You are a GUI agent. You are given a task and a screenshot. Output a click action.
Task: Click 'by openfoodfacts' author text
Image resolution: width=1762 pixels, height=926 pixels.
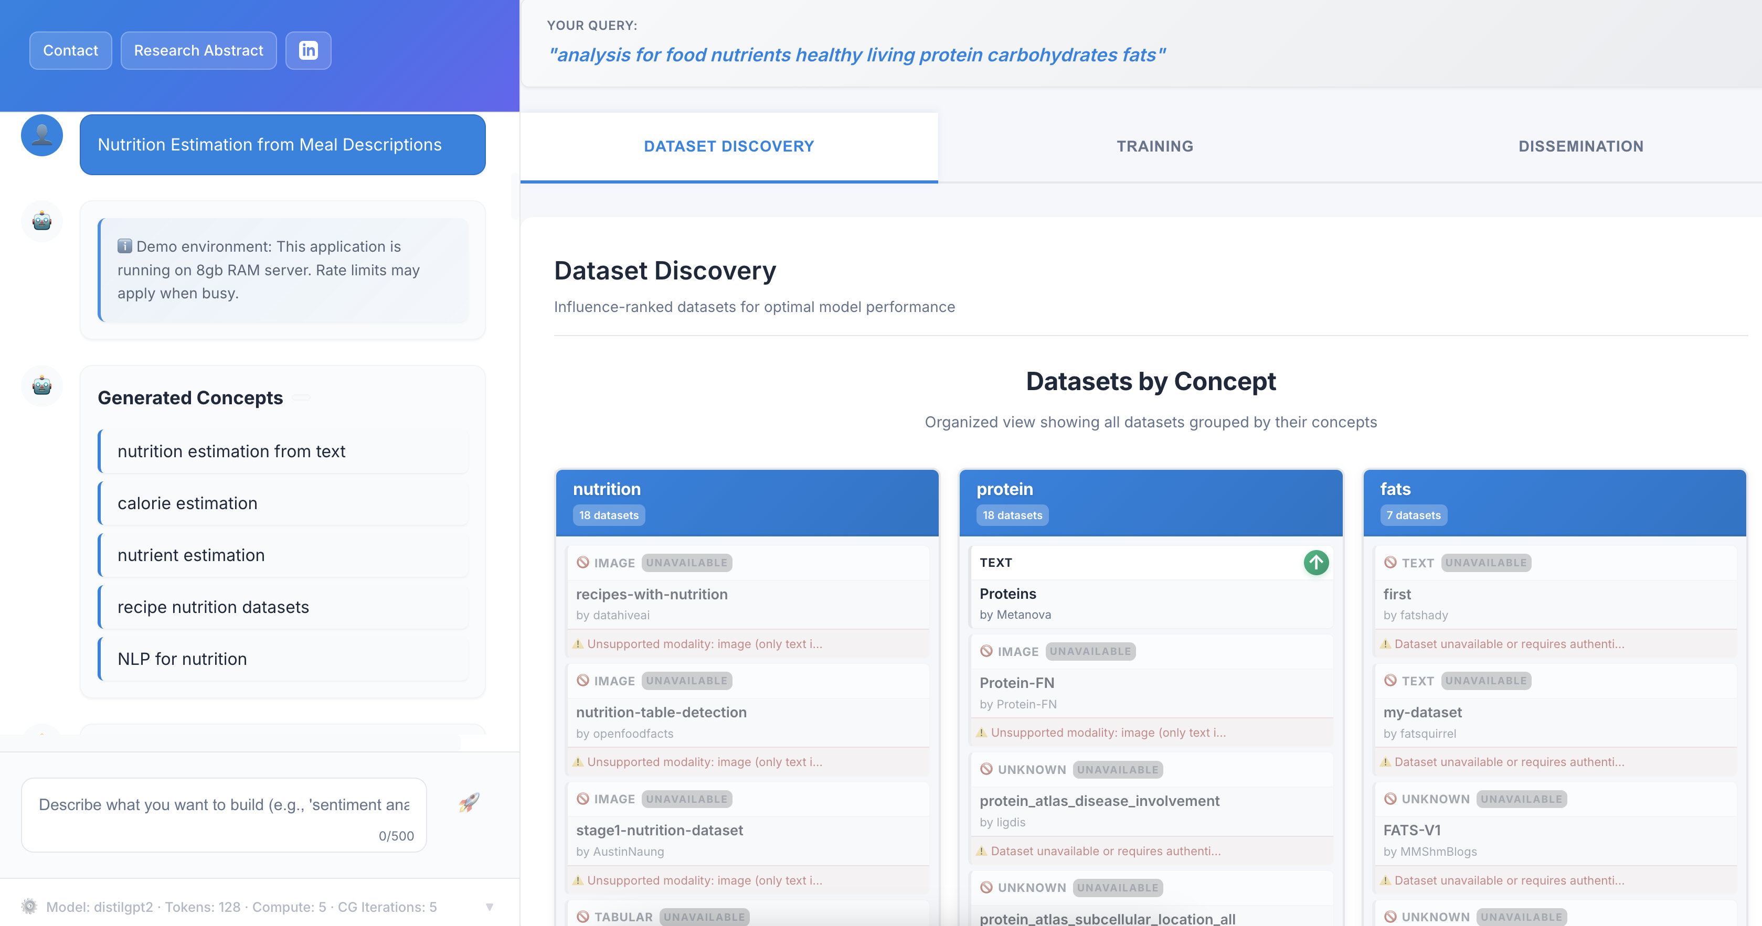(624, 733)
